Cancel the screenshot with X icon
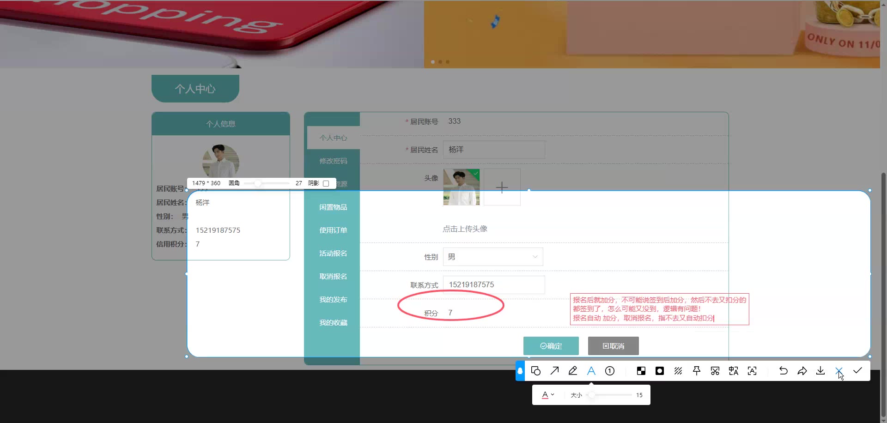The width and height of the screenshot is (887, 423). pos(839,371)
